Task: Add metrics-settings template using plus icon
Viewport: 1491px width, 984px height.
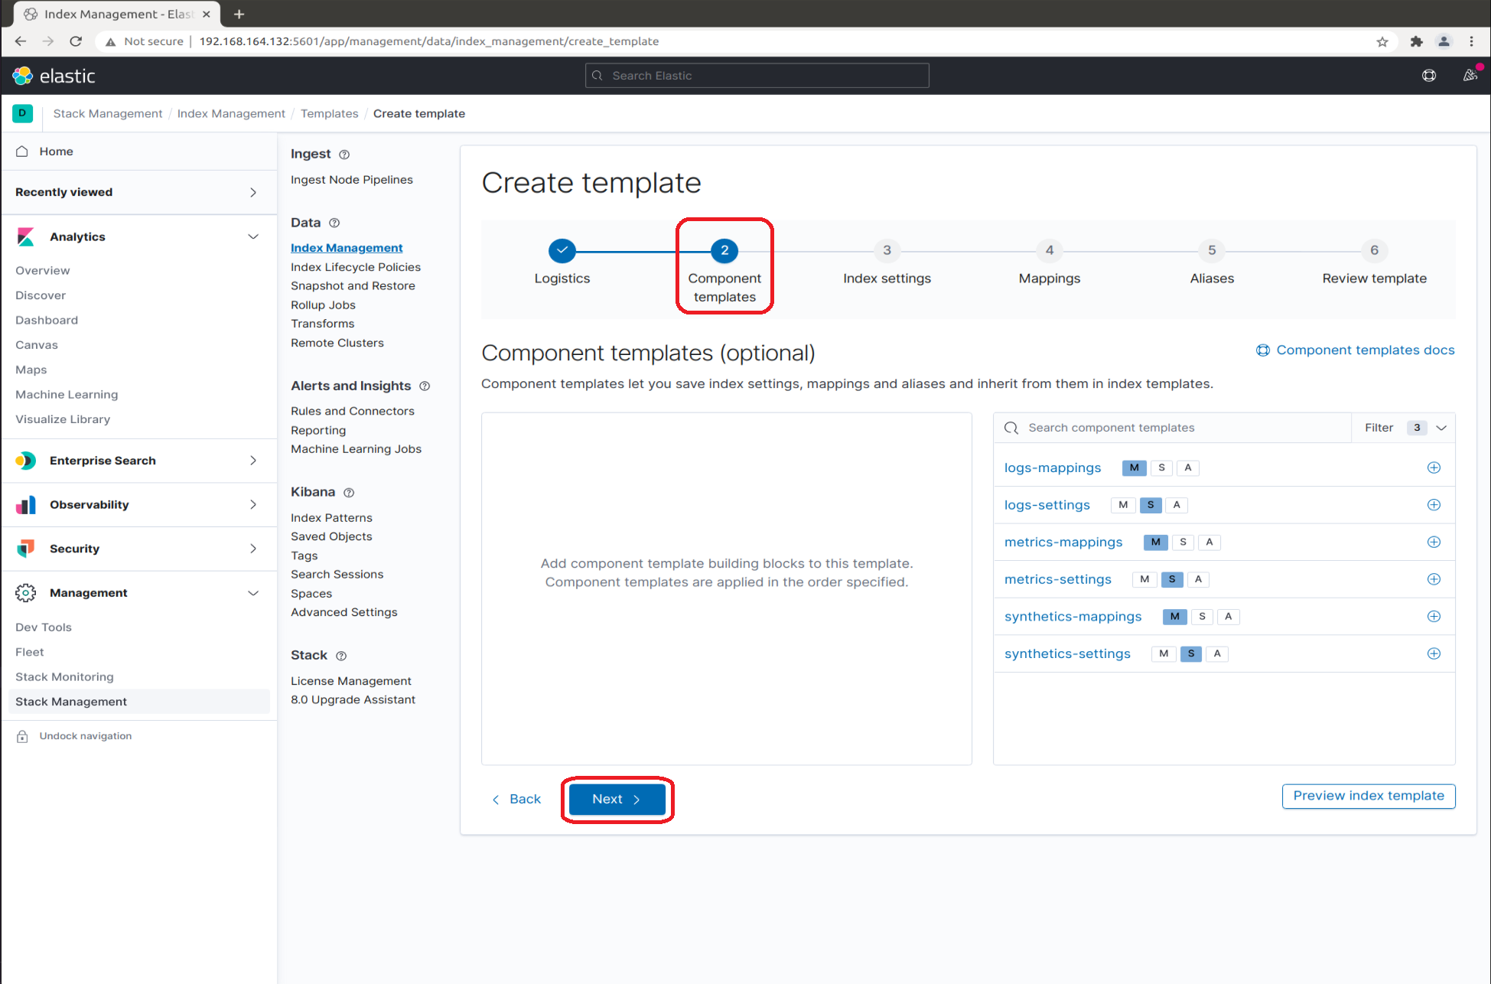Action: pyautogui.click(x=1434, y=579)
